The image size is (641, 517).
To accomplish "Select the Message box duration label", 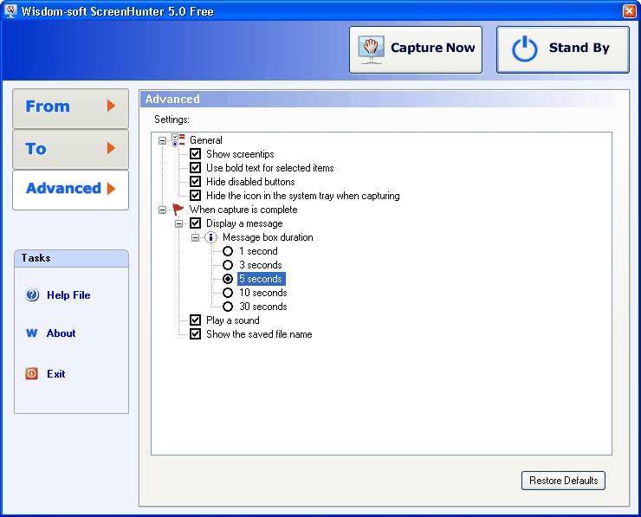I will click(x=268, y=237).
